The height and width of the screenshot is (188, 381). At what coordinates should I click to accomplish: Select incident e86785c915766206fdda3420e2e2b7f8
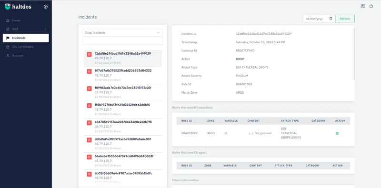click(x=123, y=127)
